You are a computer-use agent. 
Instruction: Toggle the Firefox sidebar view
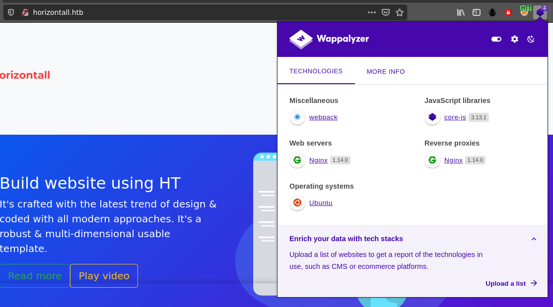(477, 12)
